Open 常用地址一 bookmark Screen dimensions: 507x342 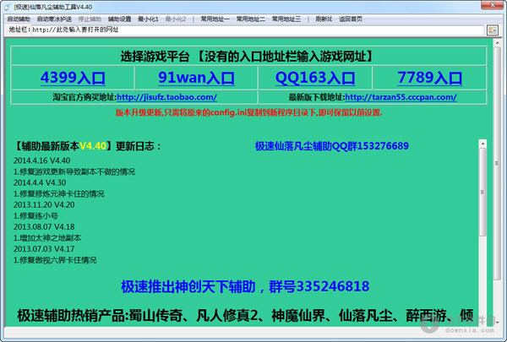pos(215,19)
